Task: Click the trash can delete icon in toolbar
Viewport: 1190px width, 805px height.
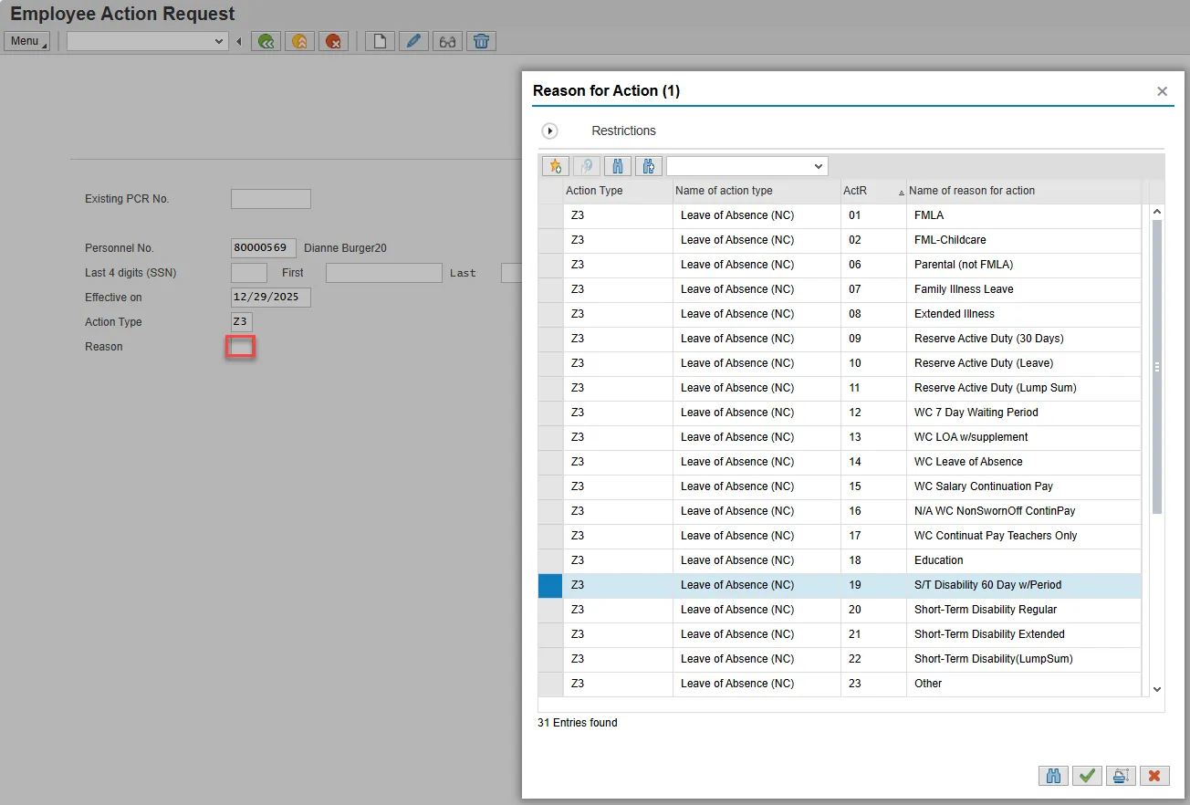Action: point(482,41)
